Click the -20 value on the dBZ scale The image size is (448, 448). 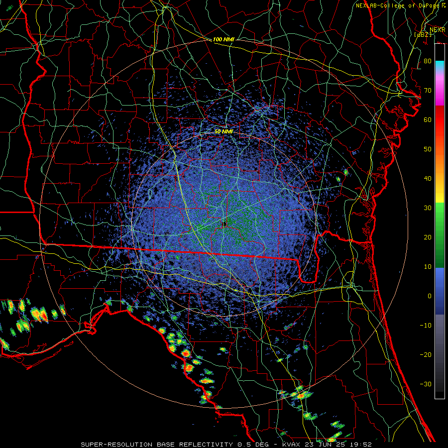pos(426,354)
